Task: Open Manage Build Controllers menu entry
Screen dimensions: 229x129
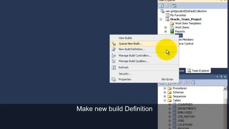Action: [135, 56]
